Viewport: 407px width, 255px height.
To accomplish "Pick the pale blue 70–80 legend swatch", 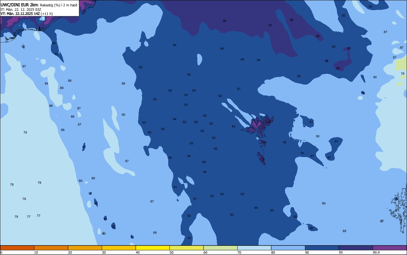I will pyautogui.click(x=254, y=248).
